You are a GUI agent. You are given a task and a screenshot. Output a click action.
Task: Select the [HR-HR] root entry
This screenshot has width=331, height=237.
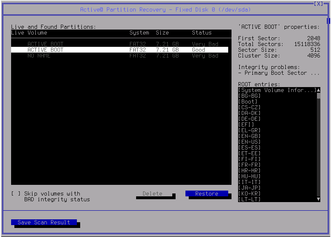coord(249,170)
